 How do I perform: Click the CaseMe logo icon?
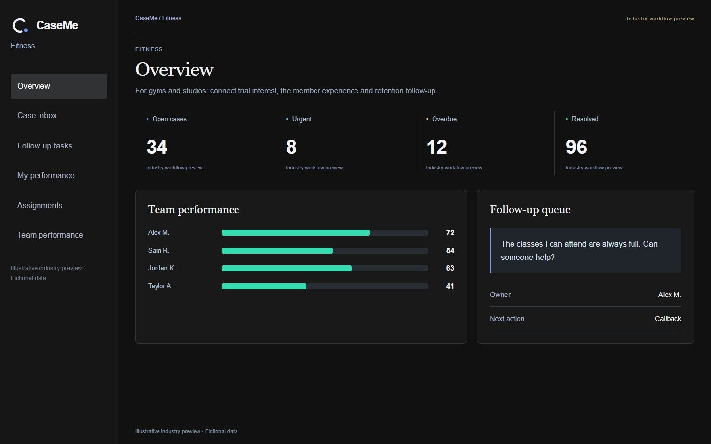(20, 25)
